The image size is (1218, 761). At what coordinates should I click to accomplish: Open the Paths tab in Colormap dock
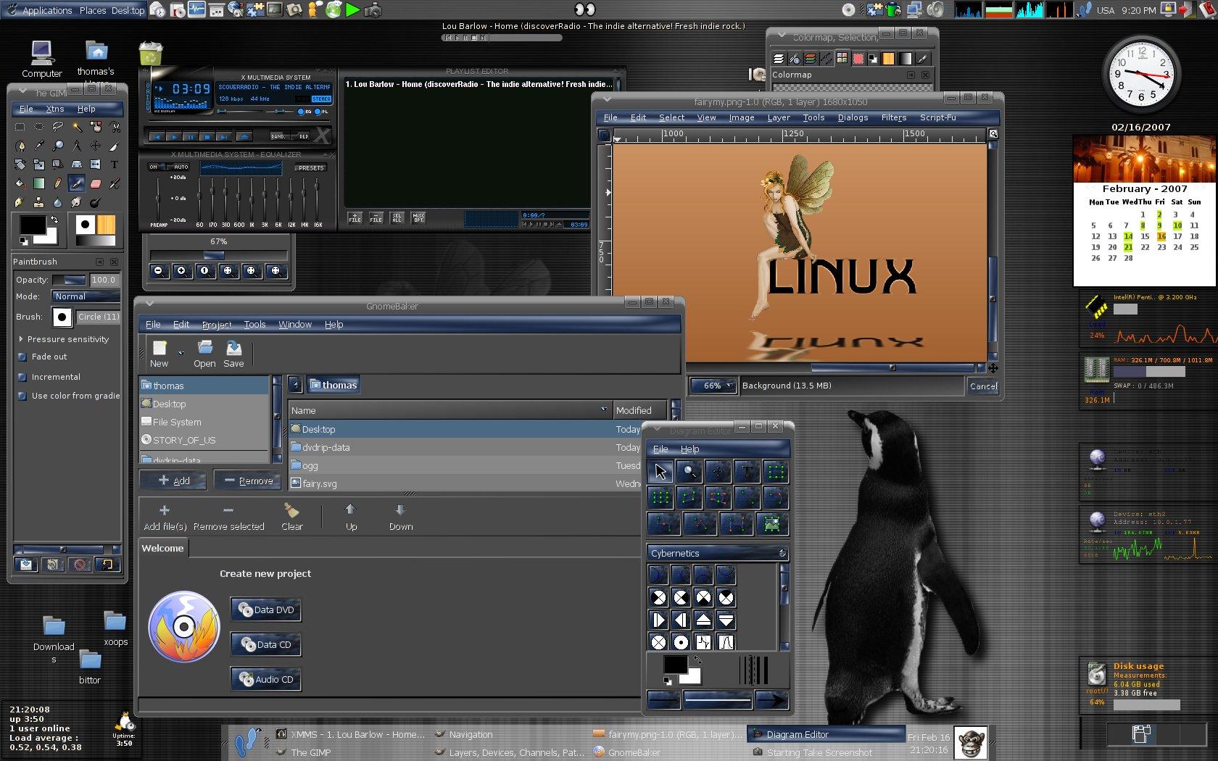pos(826,59)
